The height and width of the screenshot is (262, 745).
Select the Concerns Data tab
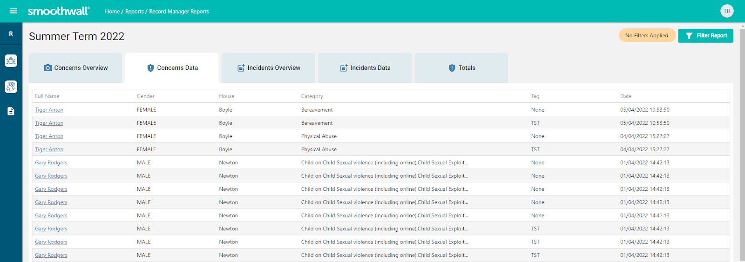(x=172, y=68)
